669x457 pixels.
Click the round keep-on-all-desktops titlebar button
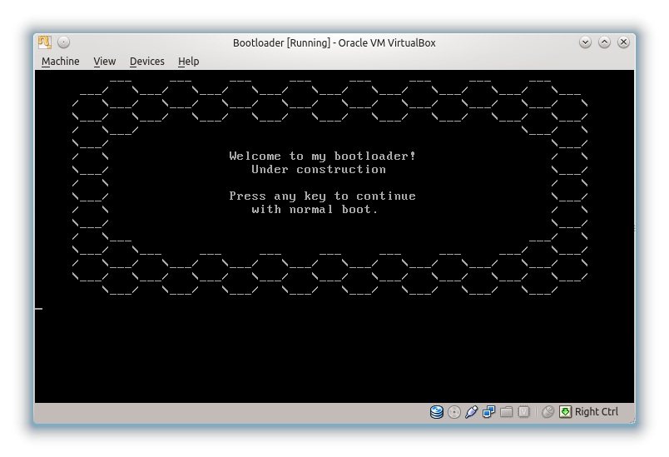point(63,42)
